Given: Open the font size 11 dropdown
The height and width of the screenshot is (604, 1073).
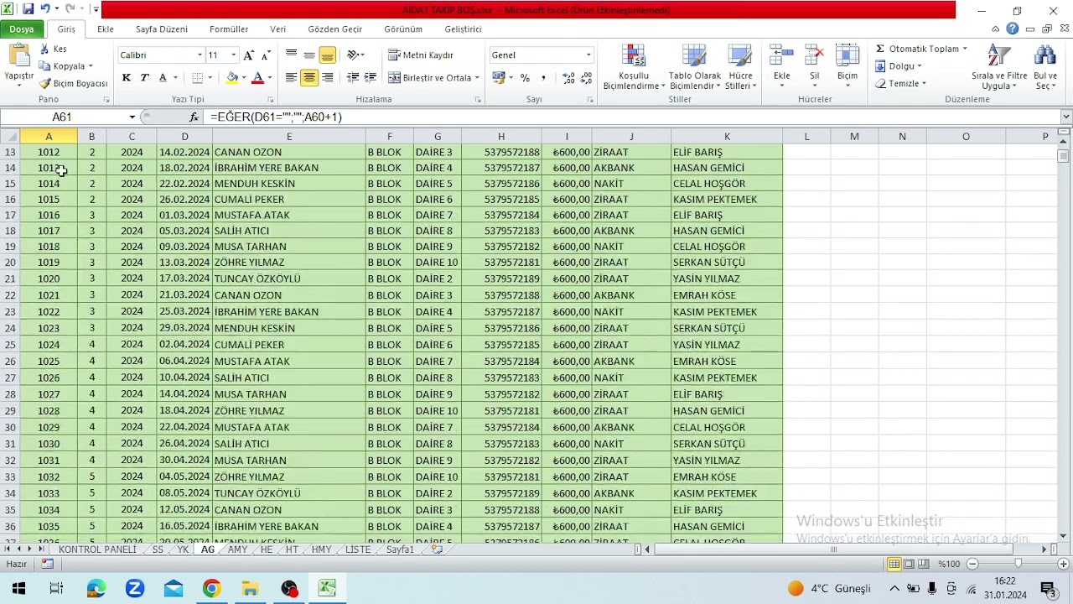Looking at the screenshot, I should tap(233, 55).
